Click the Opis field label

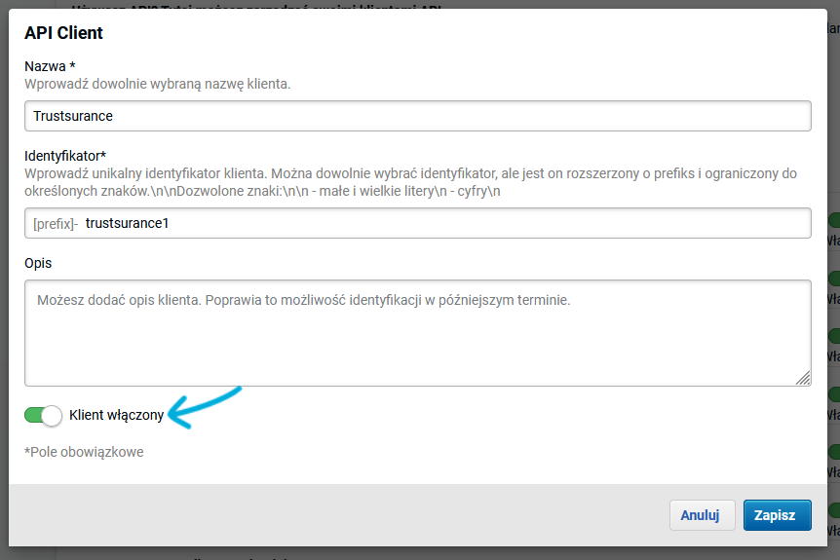pos(38,263)
